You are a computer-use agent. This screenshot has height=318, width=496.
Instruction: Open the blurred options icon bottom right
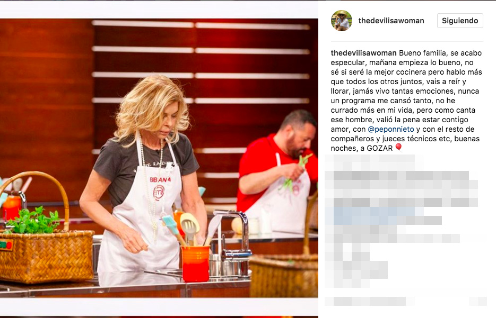click(478, 301)
